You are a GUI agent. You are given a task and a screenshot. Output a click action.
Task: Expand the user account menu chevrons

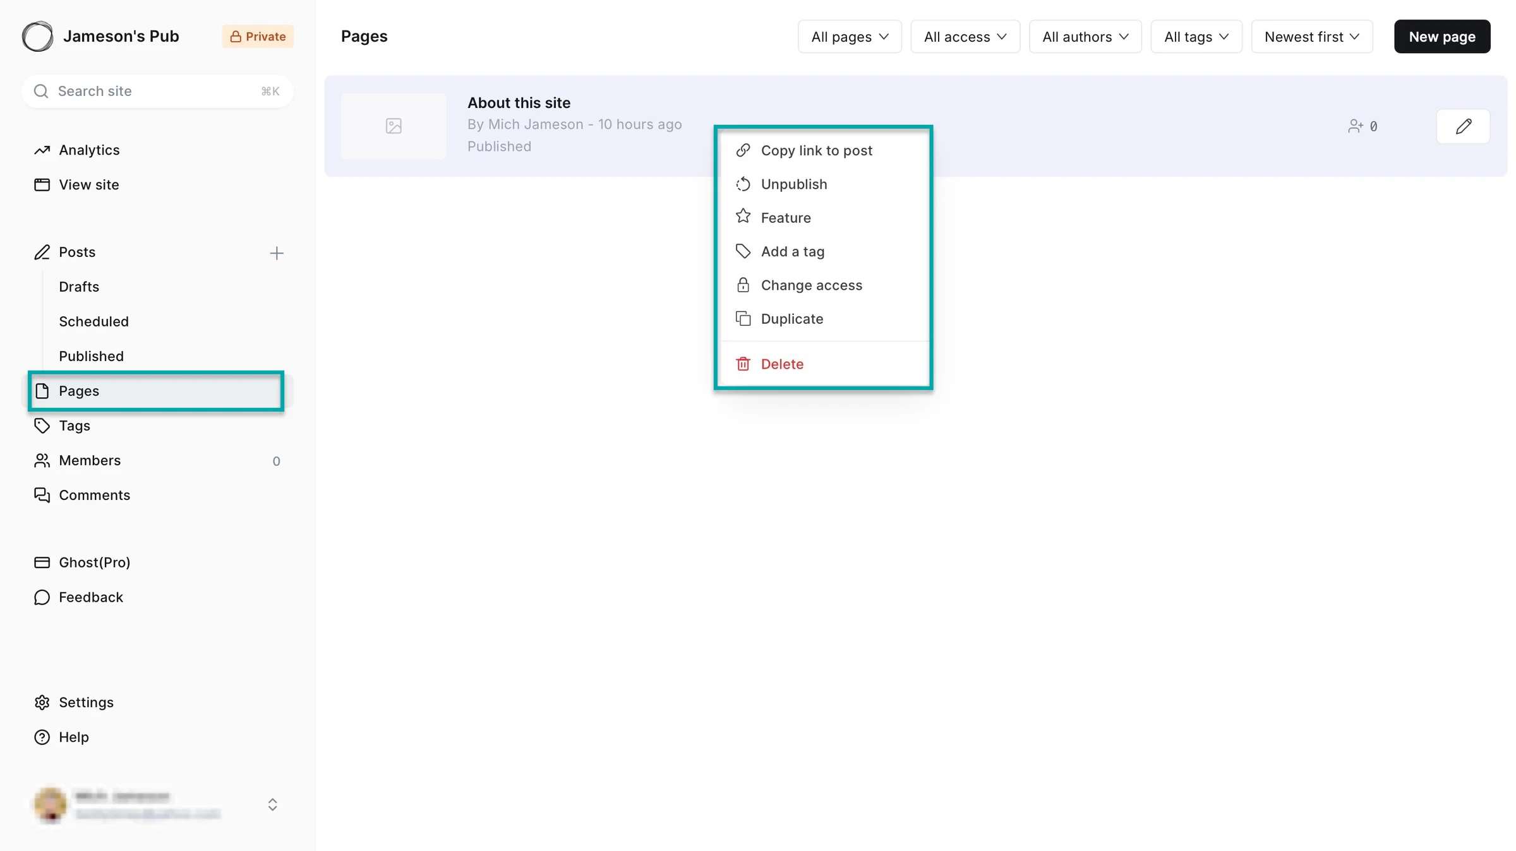click(272, 805)
